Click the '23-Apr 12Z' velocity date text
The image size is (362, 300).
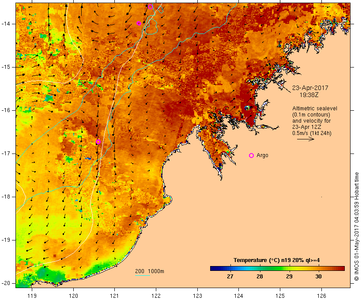306,127
